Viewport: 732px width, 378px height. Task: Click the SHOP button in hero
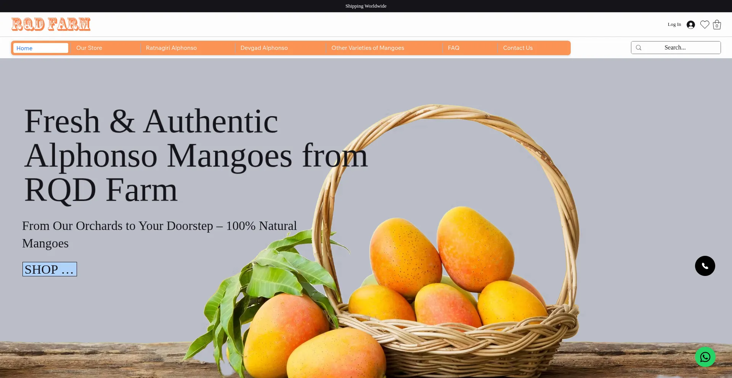pyautogui.click(x=50, y=269)
